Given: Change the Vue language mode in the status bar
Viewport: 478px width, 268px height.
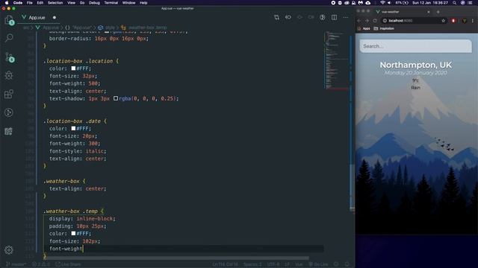Looking at the screenshot, I should [299, 264].
